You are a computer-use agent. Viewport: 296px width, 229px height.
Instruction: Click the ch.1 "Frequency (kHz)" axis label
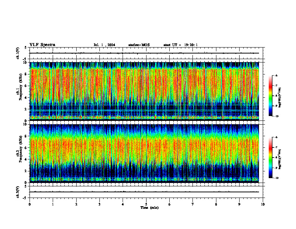click(x=21, y=87)
